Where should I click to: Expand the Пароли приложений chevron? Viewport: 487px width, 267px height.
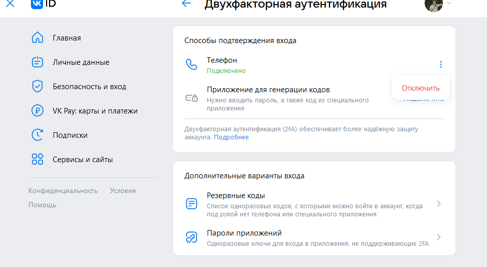coord(439,237)
